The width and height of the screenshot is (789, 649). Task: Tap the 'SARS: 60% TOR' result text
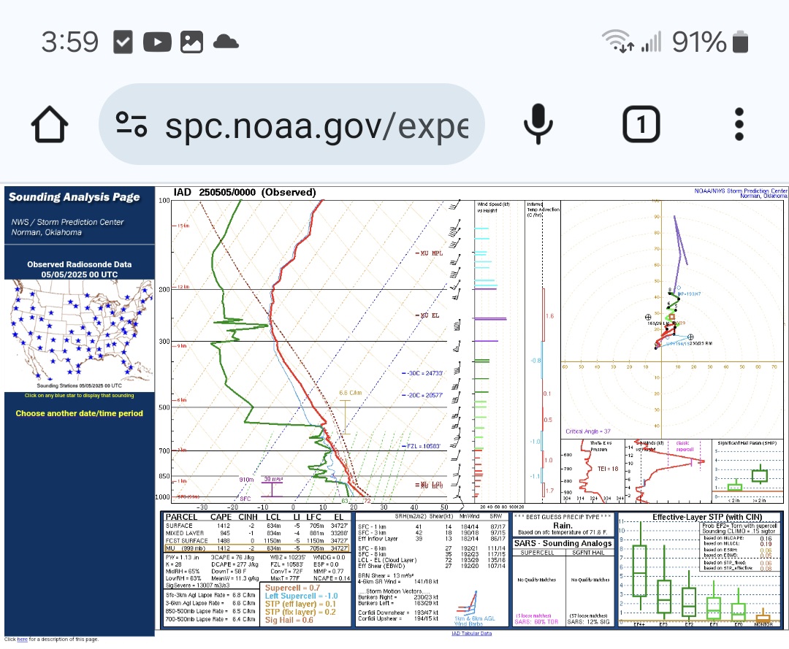coord(536,622)
